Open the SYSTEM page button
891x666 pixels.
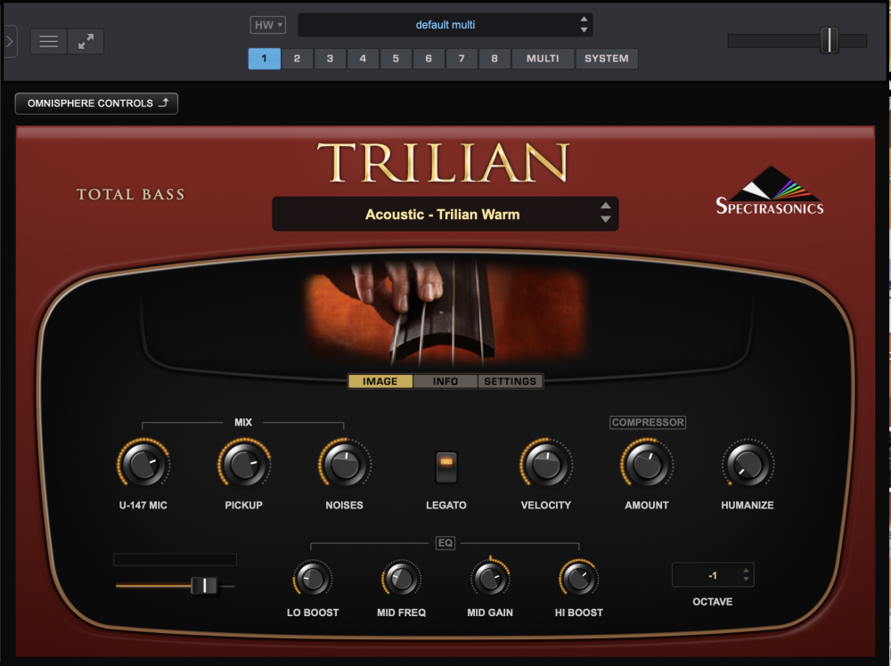point(606,59)
